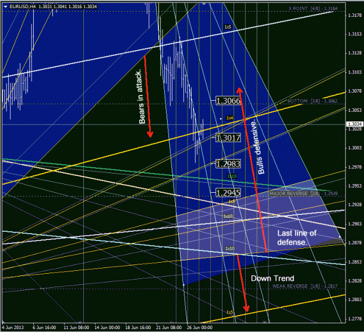The width and height of the screenshot is (364, 332).
Task: Select the 'Last line of defense.' annotation
Action: 296,238
